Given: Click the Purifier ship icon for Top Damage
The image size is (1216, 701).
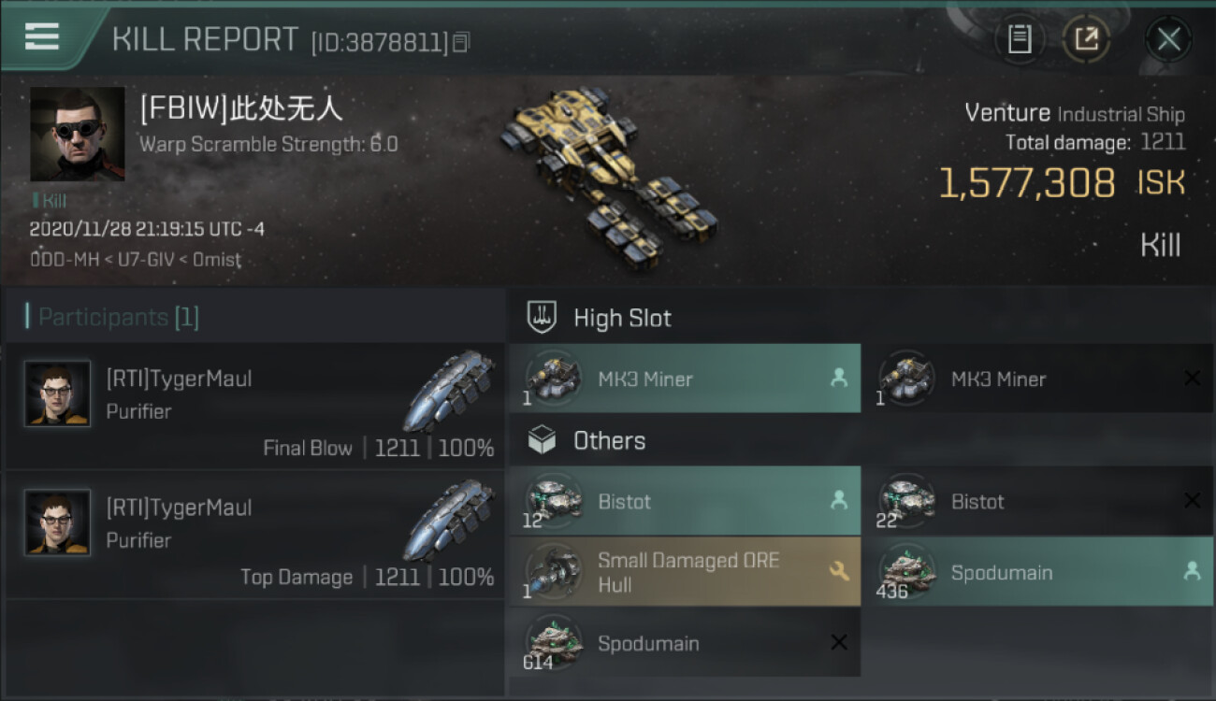Looking at the screenshot, I should point(448,520).
